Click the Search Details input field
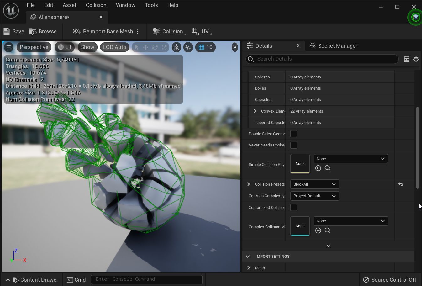Viewport: 422px width, 286px height. point(323,59)
